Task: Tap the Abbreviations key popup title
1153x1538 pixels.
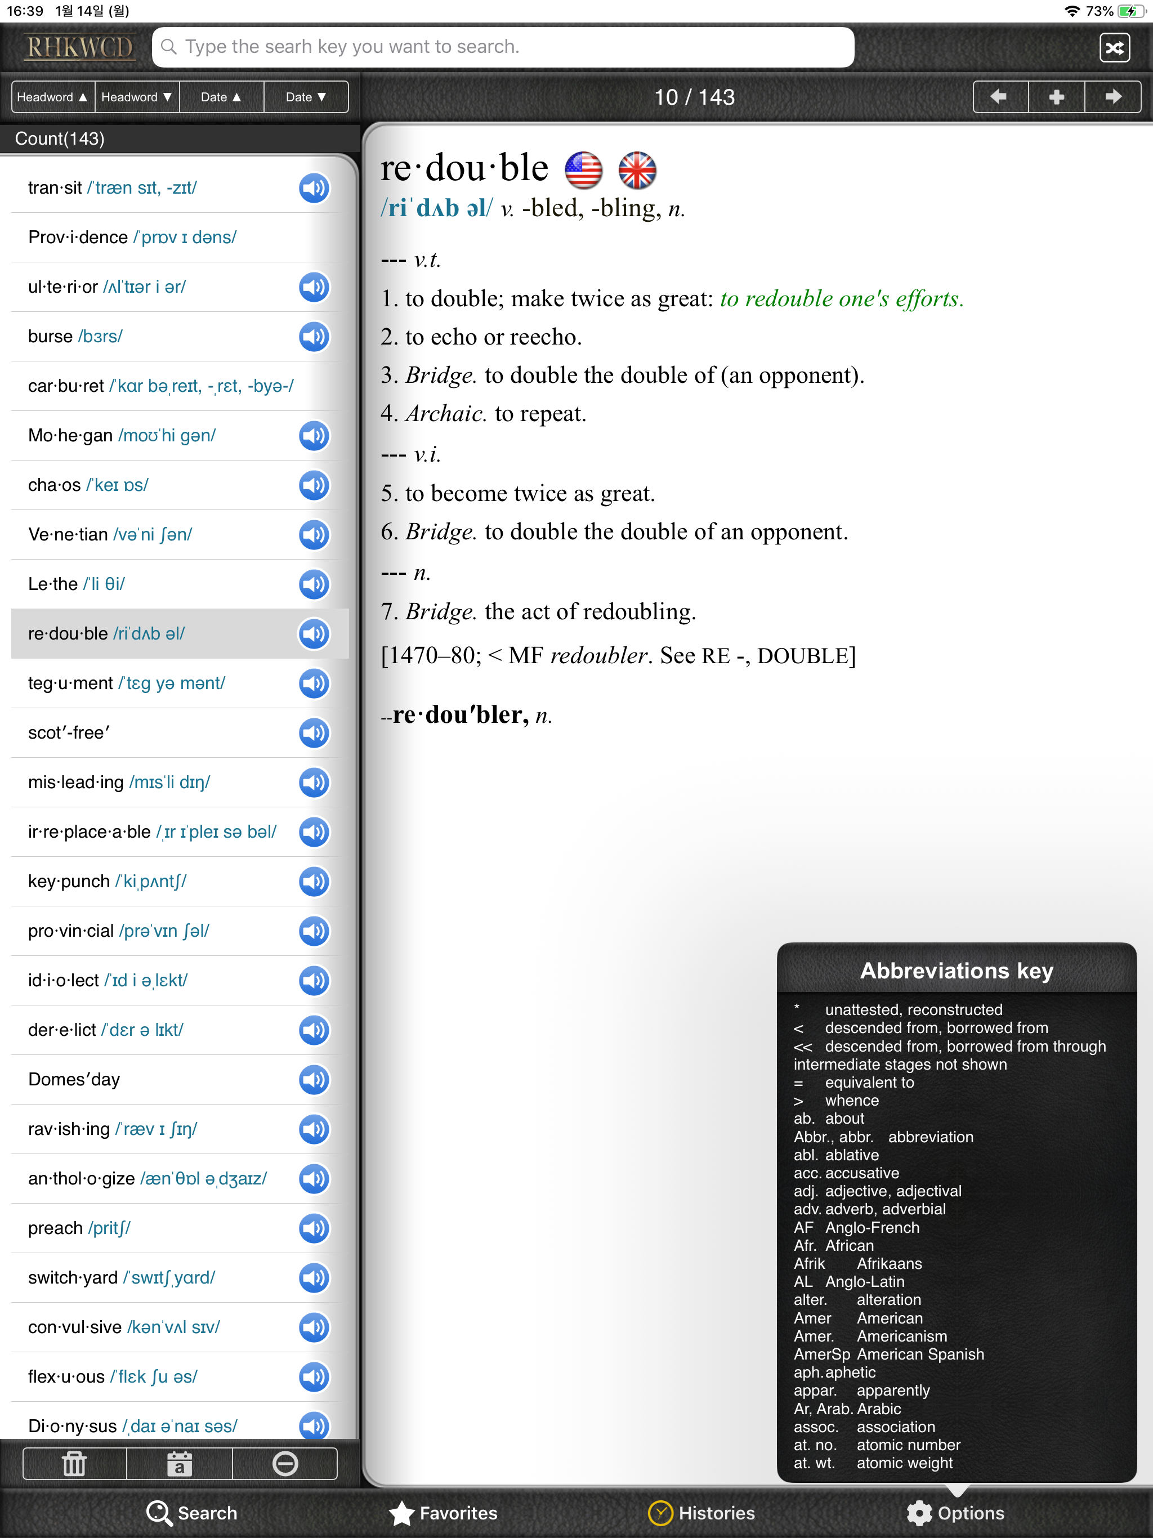Action: 956,971
